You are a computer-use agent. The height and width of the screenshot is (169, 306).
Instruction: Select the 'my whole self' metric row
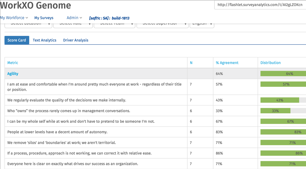tap(81, 121)
